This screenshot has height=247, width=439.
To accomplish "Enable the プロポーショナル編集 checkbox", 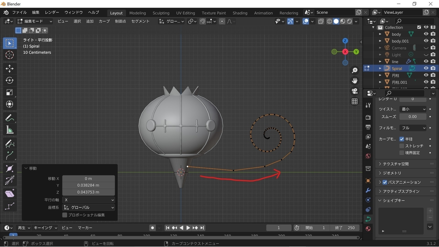I will click(x=65, y=215).
